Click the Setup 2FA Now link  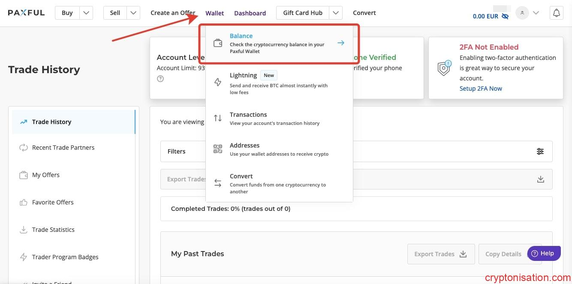coord(481,89)
